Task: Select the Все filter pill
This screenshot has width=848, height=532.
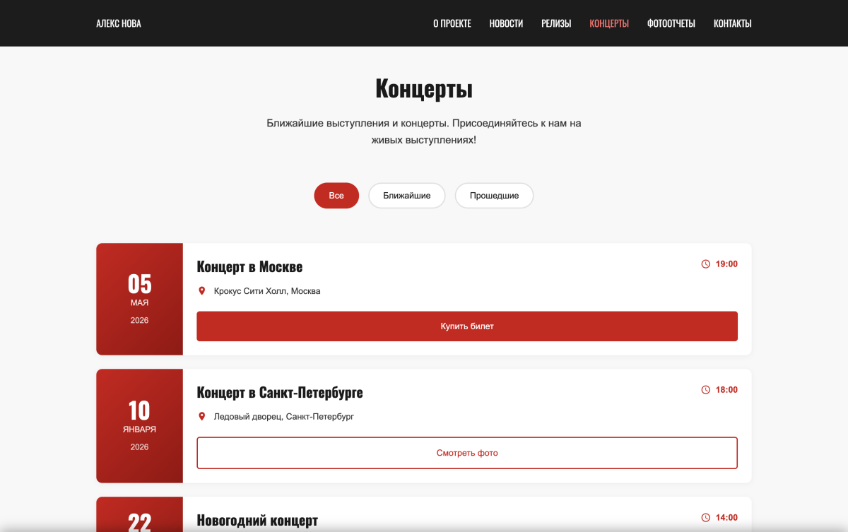Action: [336, 196]
